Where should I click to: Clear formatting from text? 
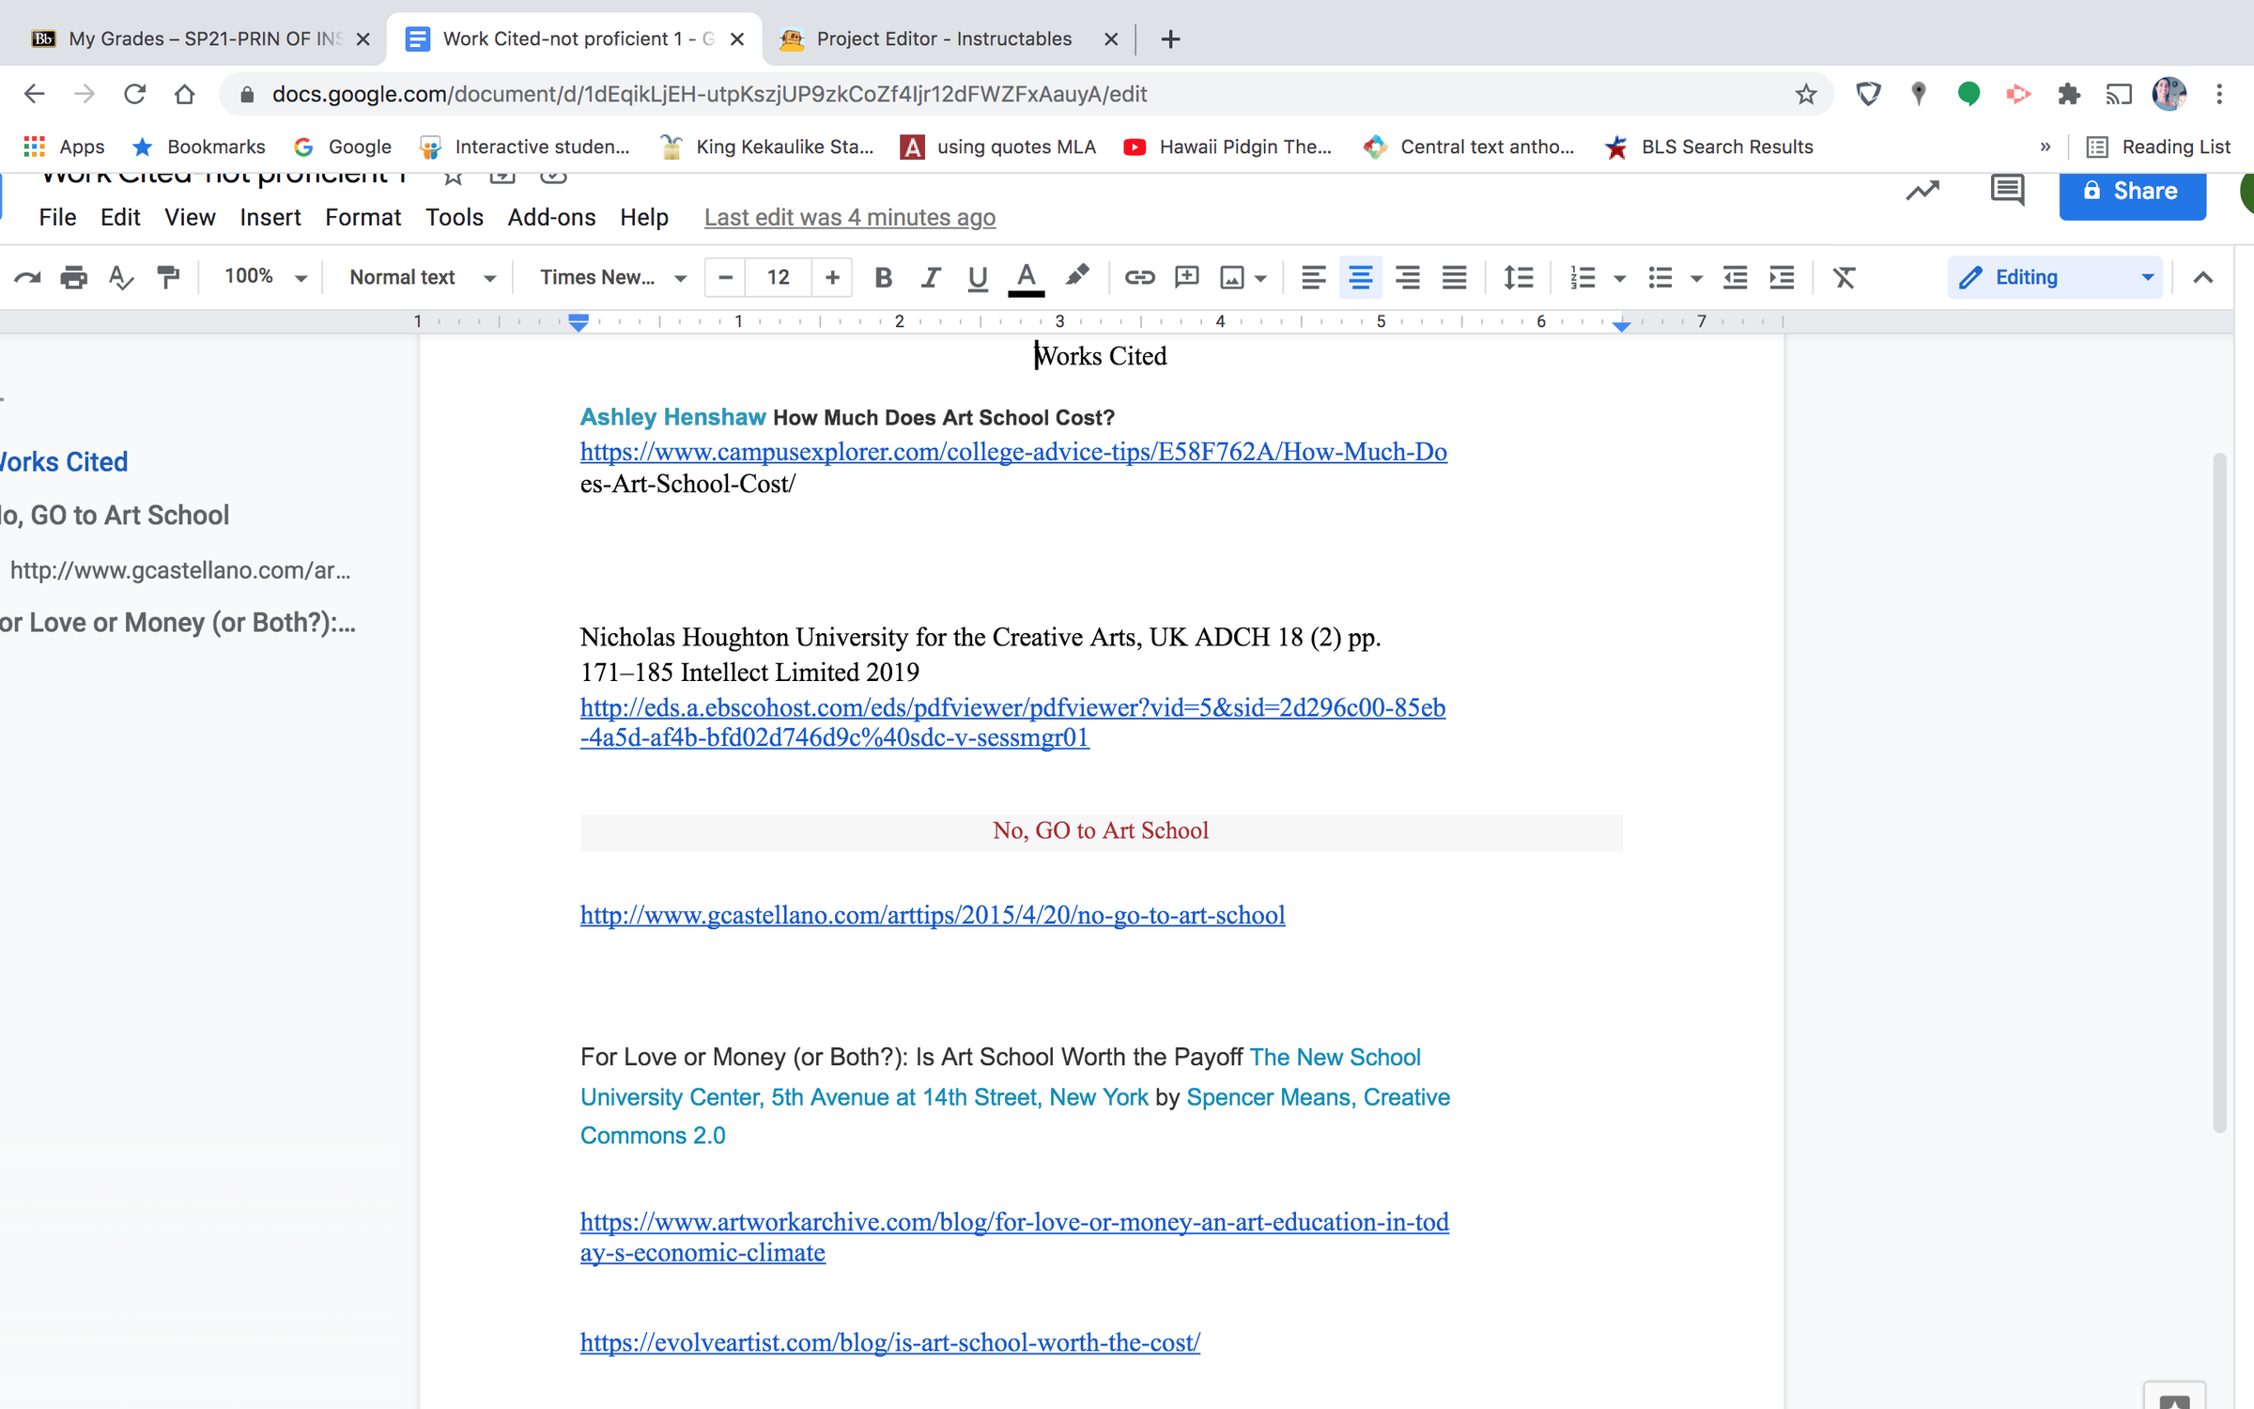[1844, 277]
